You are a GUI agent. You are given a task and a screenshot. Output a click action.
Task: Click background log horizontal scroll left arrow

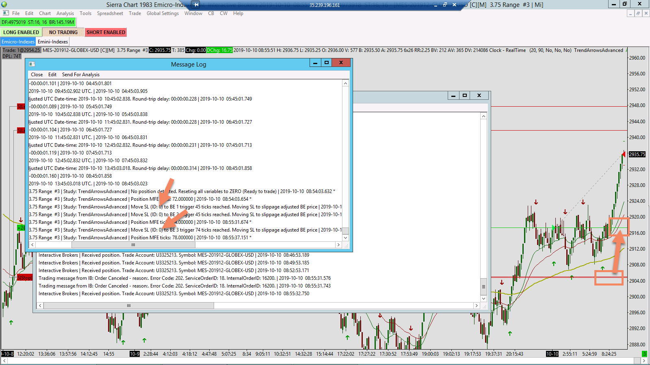[x=40, y=306]
